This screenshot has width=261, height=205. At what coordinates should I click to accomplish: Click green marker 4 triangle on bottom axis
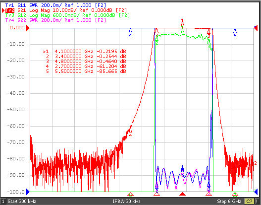point(130,194)
